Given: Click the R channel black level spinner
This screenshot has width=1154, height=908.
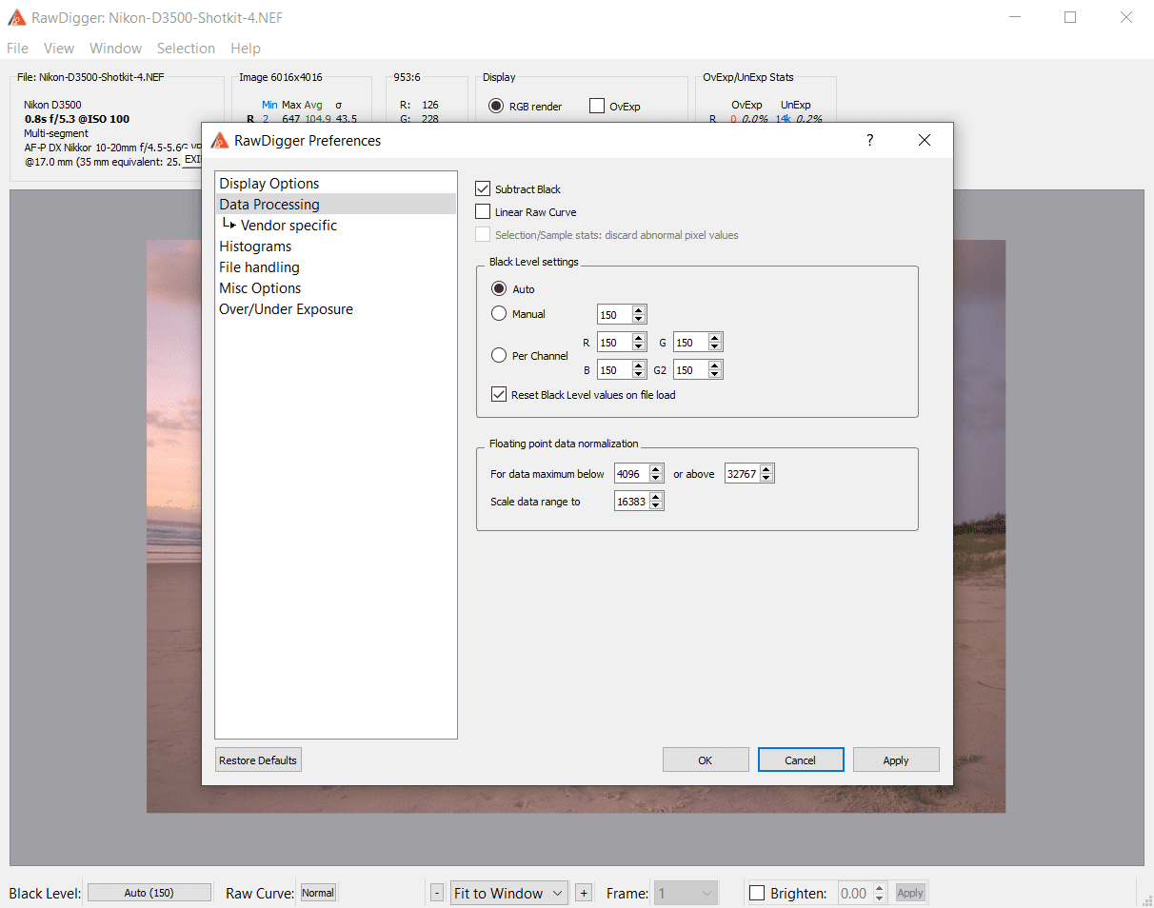Looking at the screenshot, I should coord(622,343).
